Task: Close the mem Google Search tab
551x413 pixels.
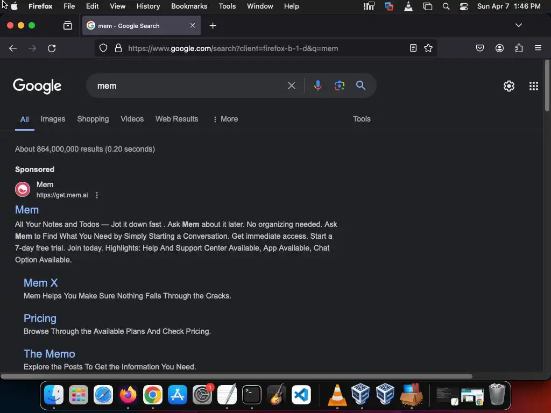Action: click(193, 25)
